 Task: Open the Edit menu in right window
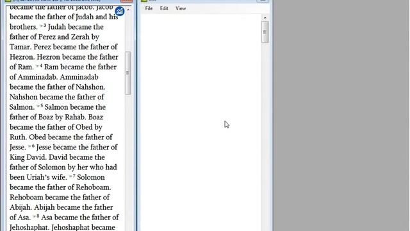coord(164,8)
